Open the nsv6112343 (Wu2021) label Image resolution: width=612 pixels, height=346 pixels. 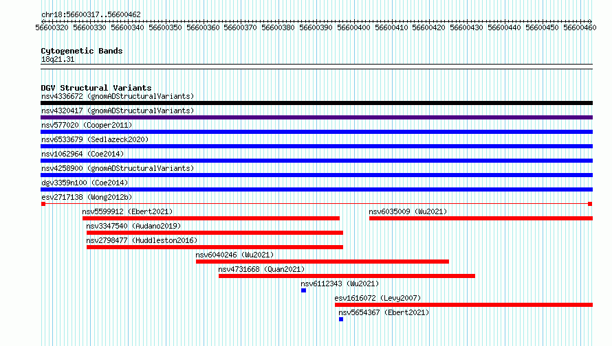[x=340, y=284]
